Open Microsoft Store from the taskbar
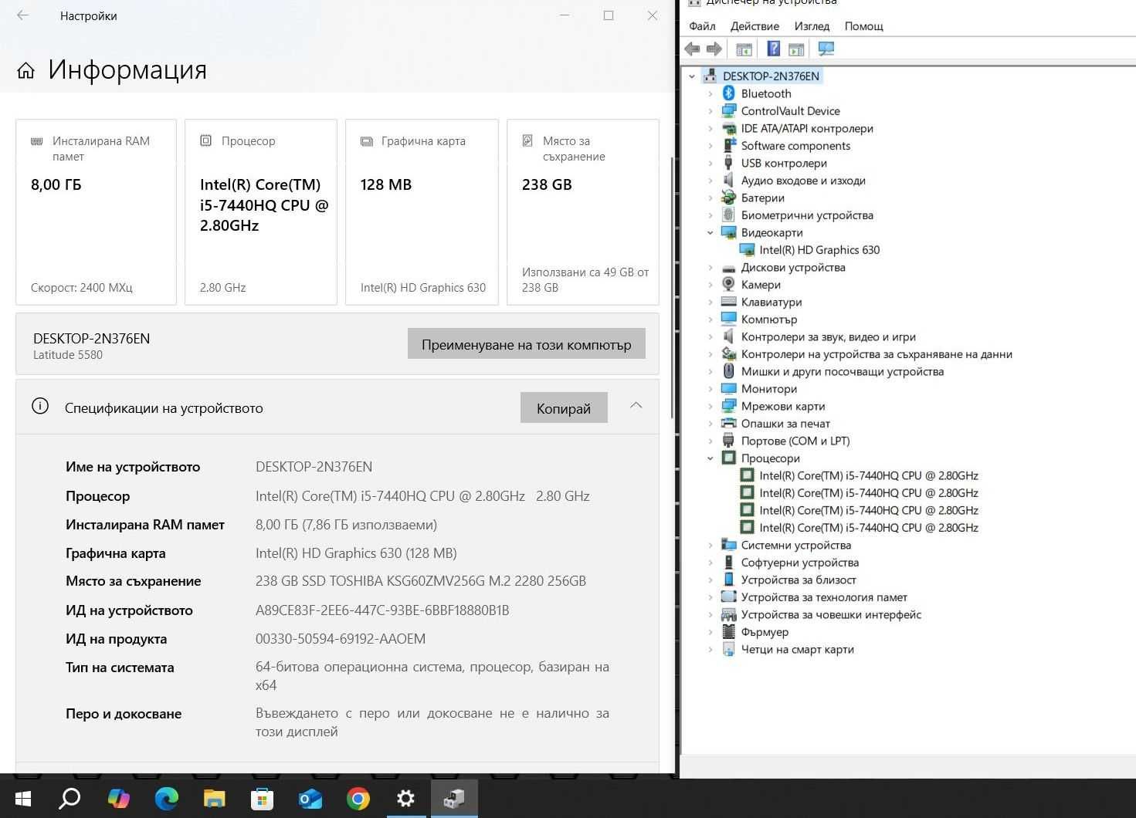Screen dimensions: 1136x818 click(x=262, y=798)
